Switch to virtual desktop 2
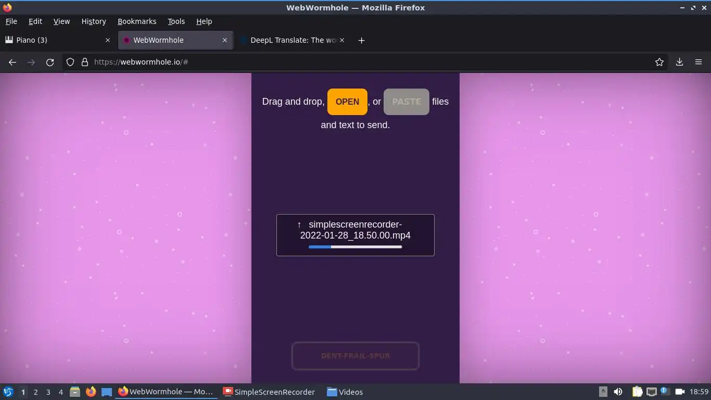This screenshot has height=400, width=711. point(35,392)
